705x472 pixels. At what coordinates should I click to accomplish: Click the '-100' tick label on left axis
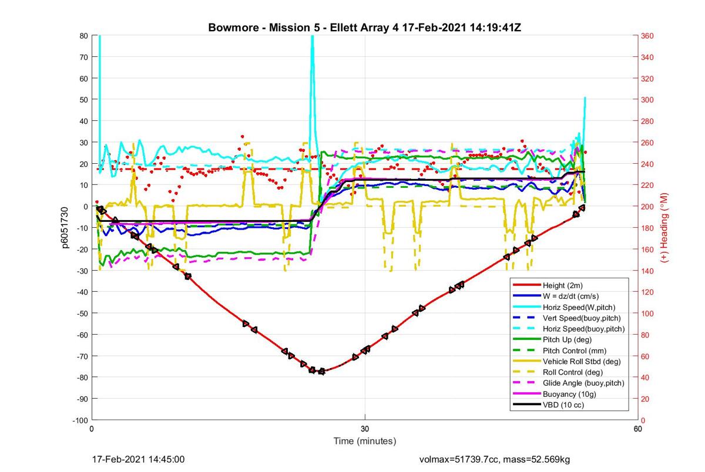81,420
